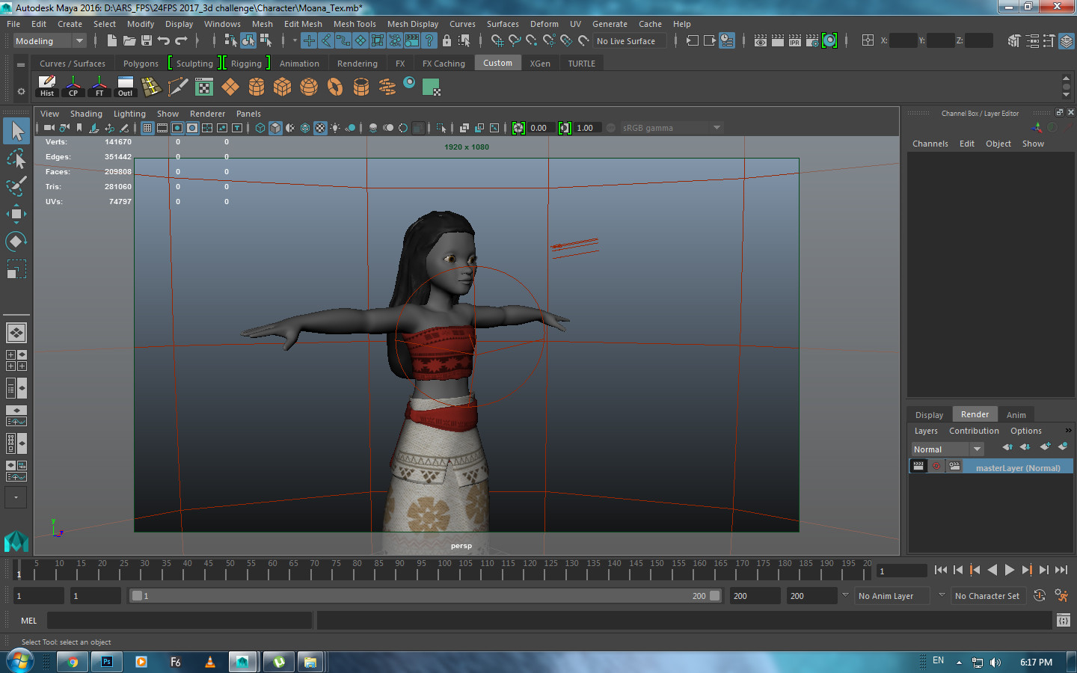Screen dimensions: 1077x673
Task: Click the Render current frame clapper icon
Action: point(777,40)
